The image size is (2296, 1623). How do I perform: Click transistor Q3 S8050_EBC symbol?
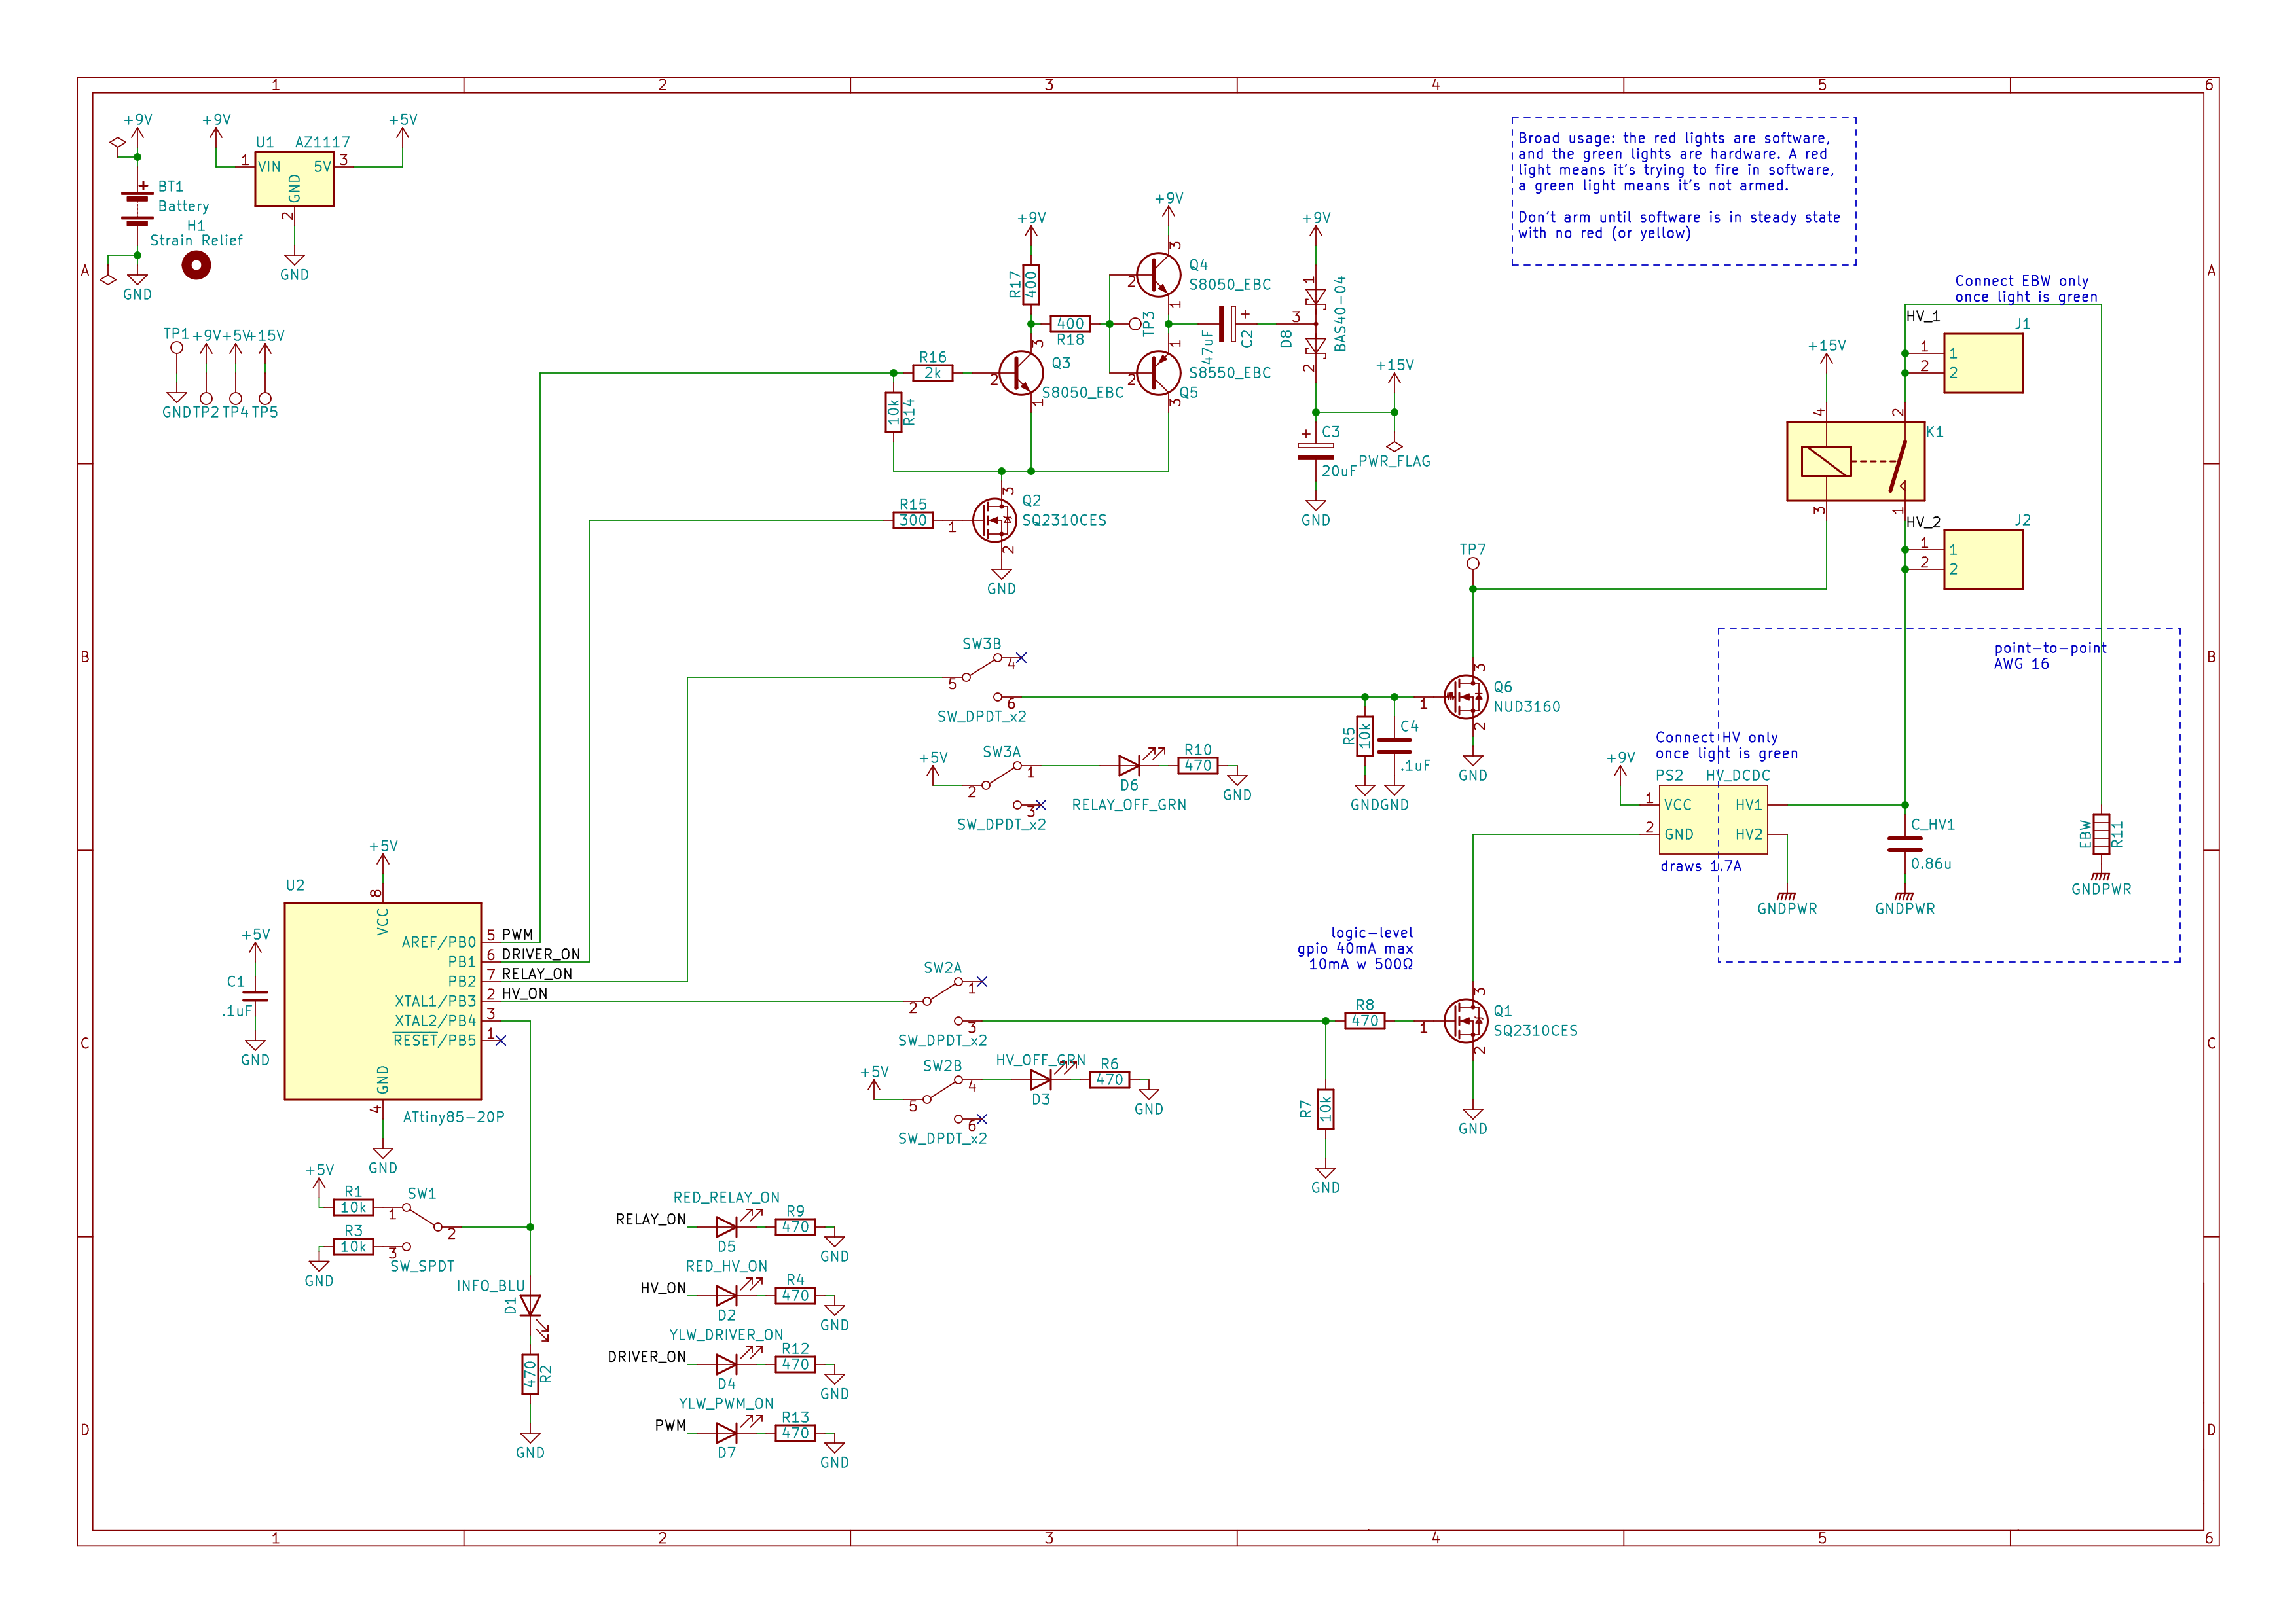[1021, 373]
